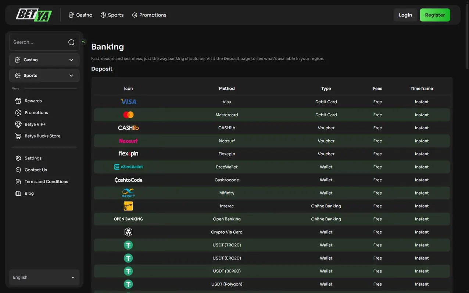Open Casino in the top navigation

click(80, 15)
